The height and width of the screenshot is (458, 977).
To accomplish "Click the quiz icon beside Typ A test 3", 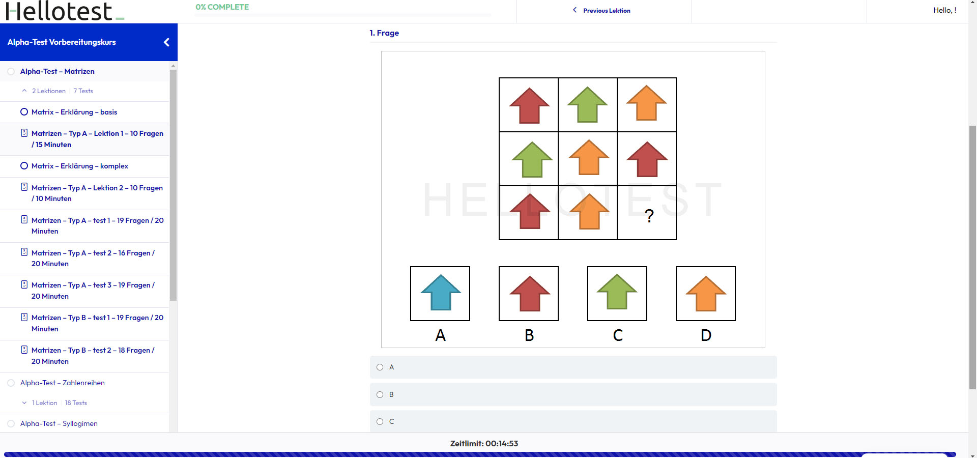I will tap(24, 284).
